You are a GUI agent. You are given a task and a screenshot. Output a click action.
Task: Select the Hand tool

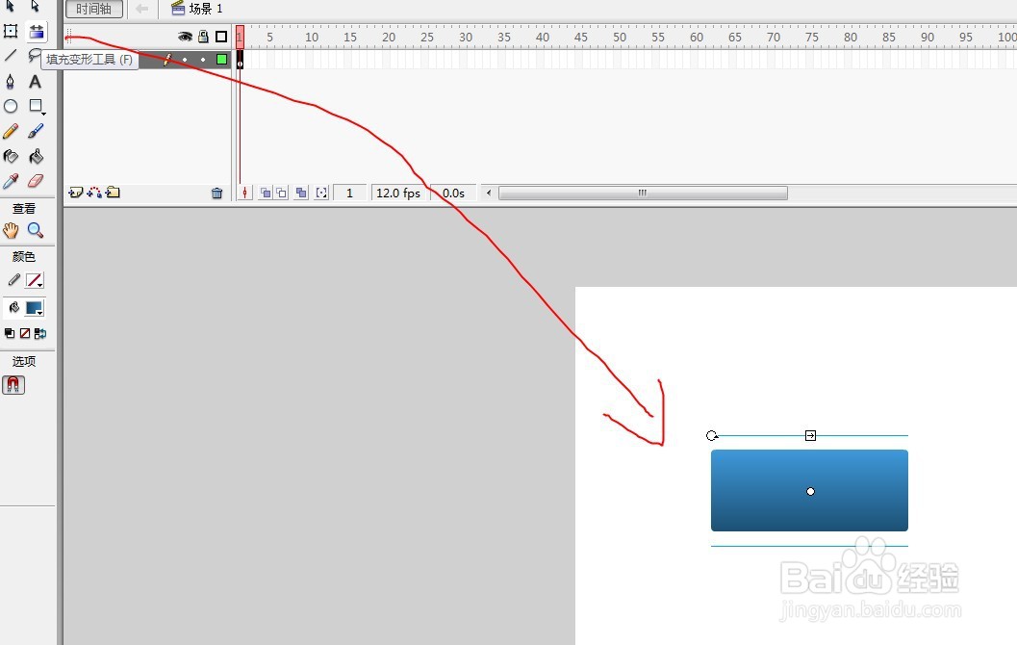(11, 230)
